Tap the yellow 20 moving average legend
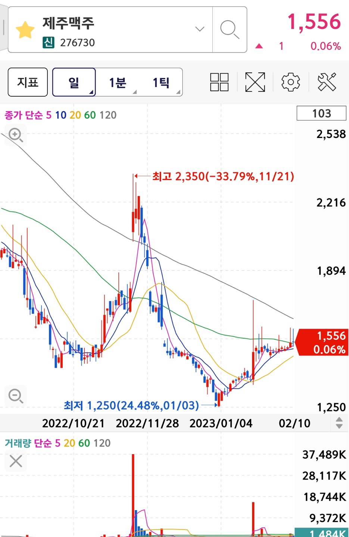This screenshot has width=349, height=537. 75,115
